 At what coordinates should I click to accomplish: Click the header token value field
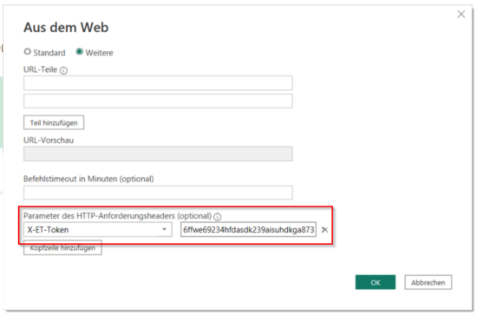248,229
